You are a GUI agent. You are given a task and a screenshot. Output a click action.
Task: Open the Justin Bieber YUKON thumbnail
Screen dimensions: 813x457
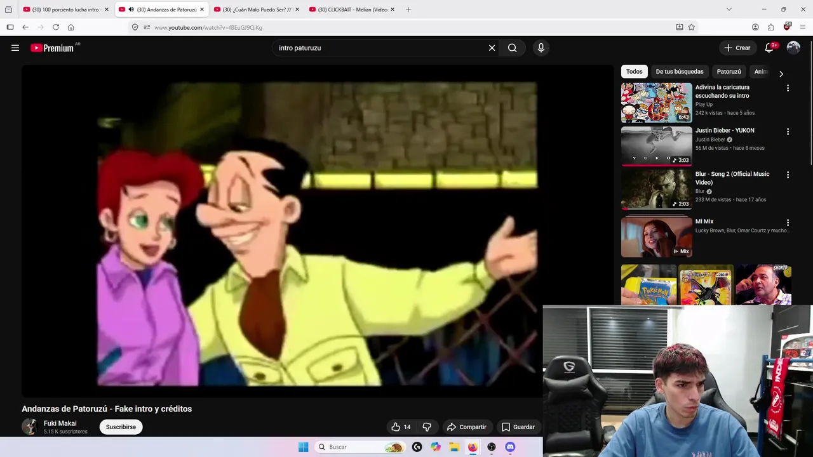coord(657,146)
